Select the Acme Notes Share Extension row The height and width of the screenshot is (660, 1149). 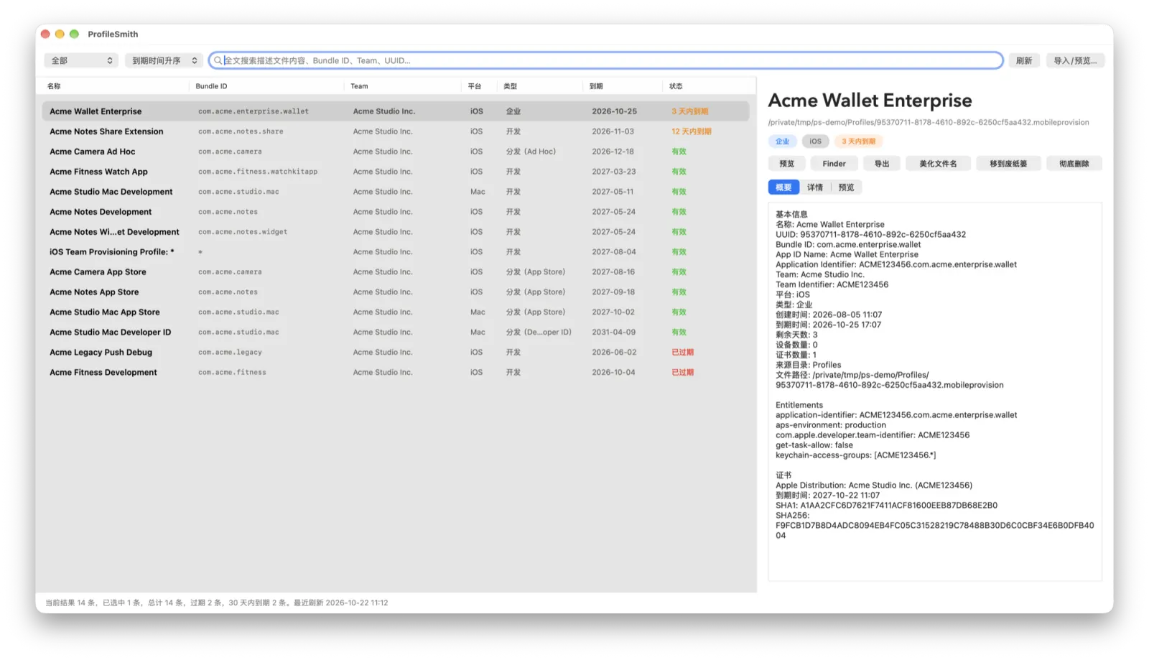pyautogui.click(x=396, y=131)
